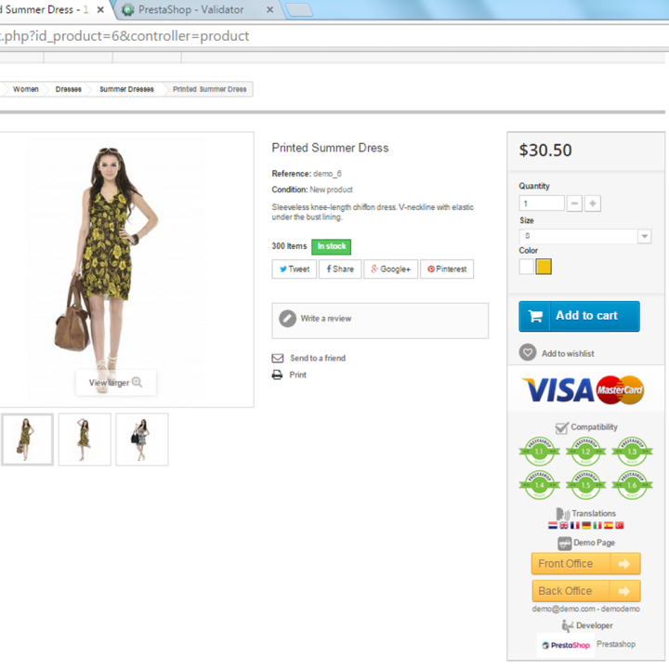Click the Demo Page icon

(x=565, y=544)
